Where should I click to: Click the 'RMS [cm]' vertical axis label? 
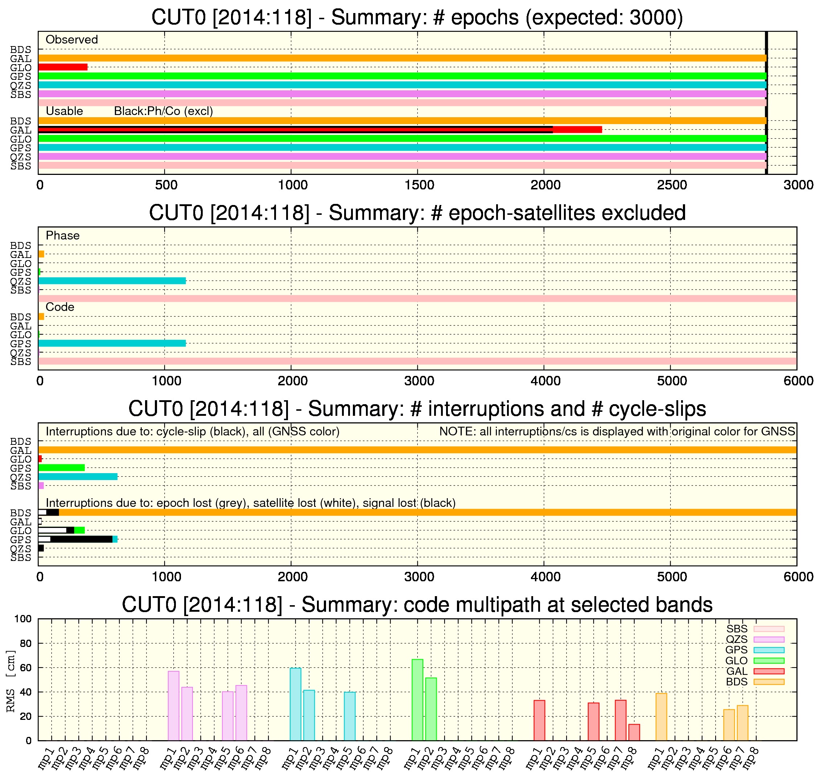click(x=11, y=681)
